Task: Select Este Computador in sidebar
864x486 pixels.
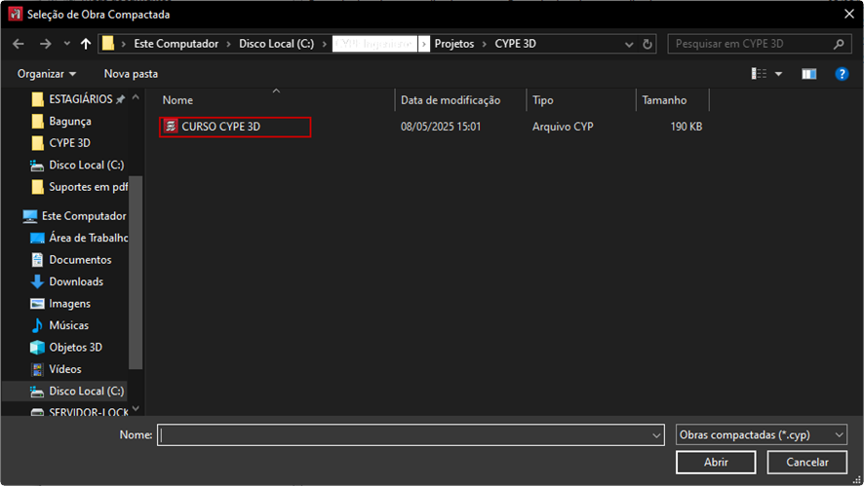Action: coord(84,216)
